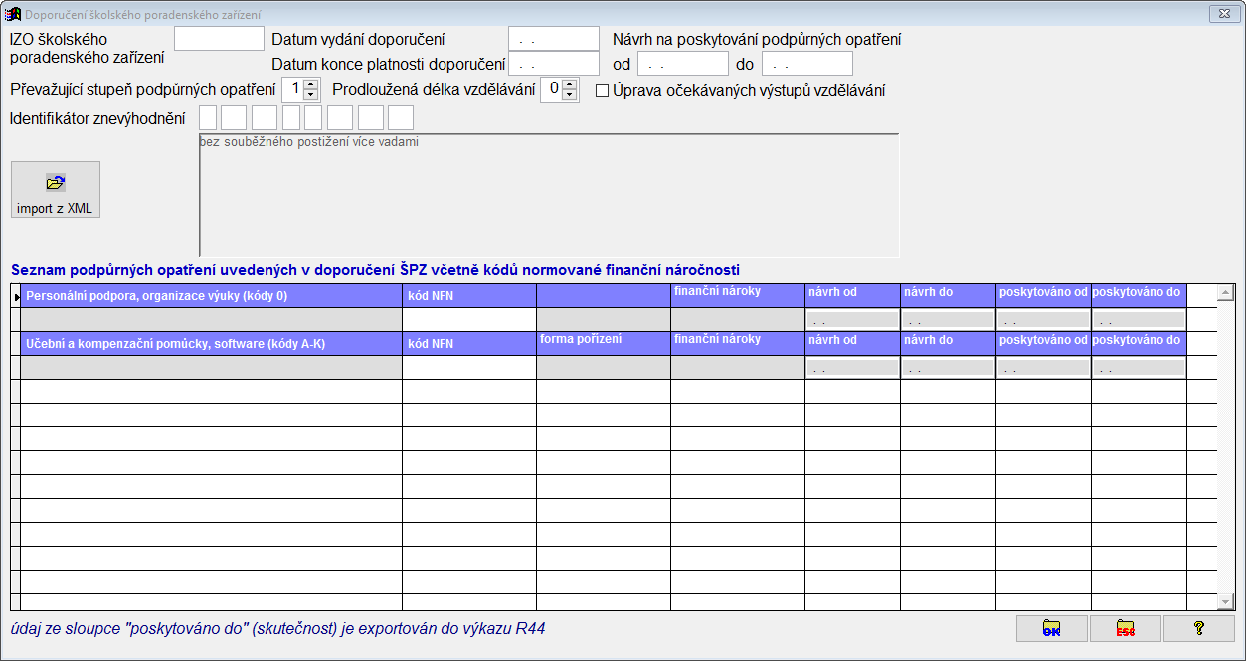Focus the Datum vydání doporučení field

554,39
